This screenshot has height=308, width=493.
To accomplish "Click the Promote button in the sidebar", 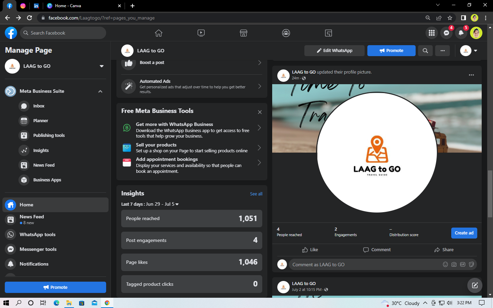I will (x=55, y=287).
